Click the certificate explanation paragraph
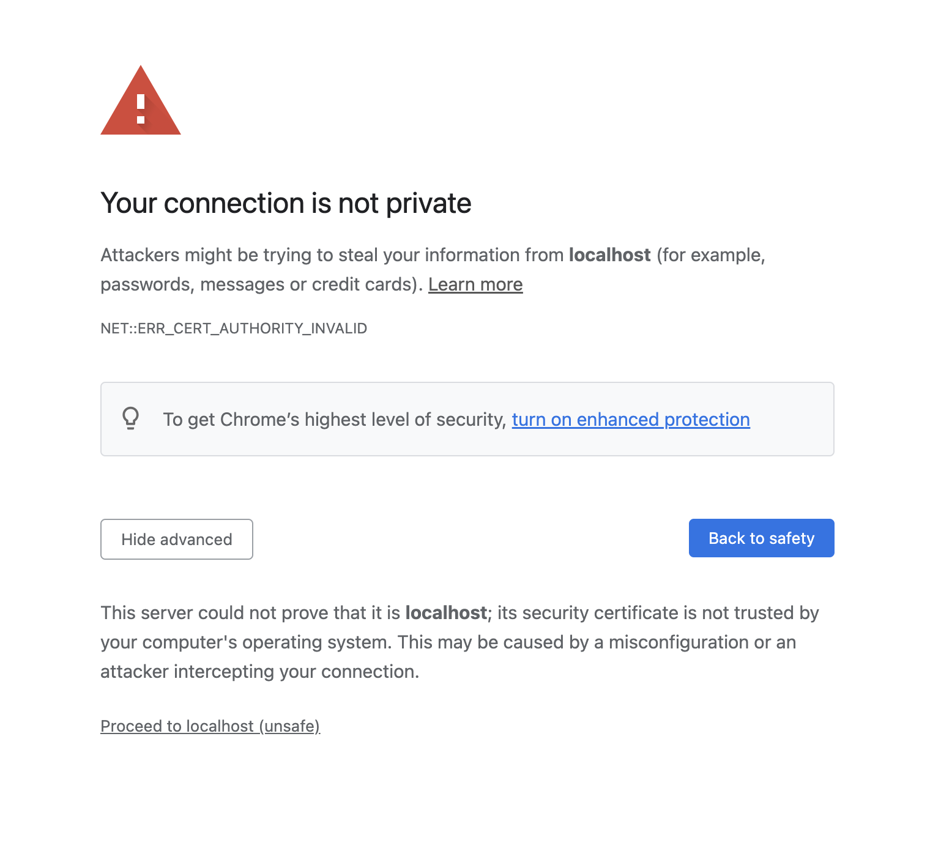The height and width of the screenshot is (843, 941). tap(459, 642)
